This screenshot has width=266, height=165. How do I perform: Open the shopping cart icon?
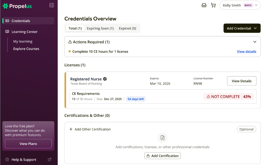click(213, 5)
